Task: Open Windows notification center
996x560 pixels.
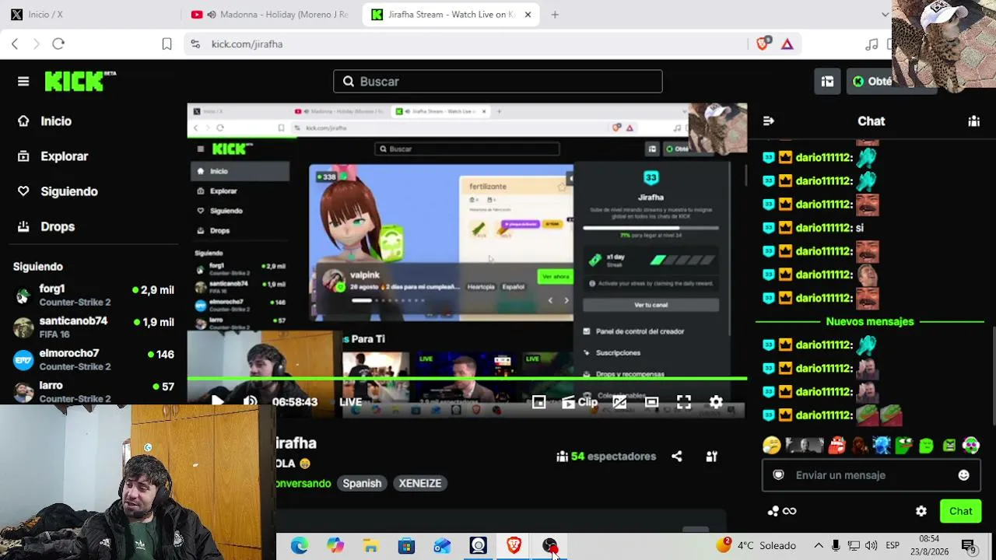Action: [969, 546]
